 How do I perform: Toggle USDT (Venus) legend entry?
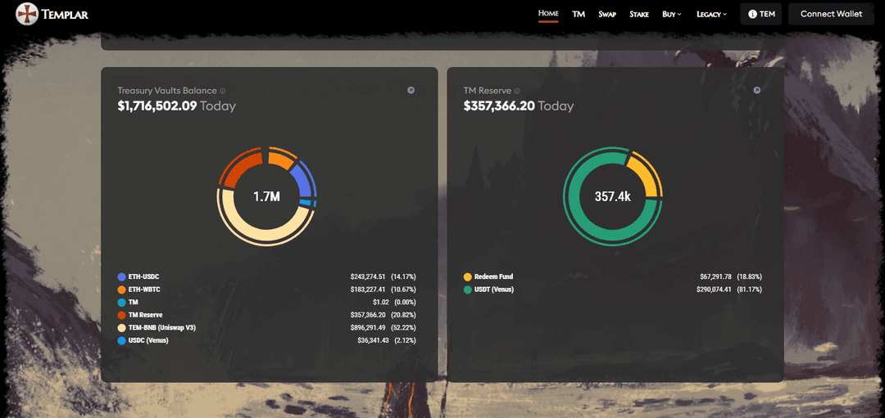tap(493, 290)
